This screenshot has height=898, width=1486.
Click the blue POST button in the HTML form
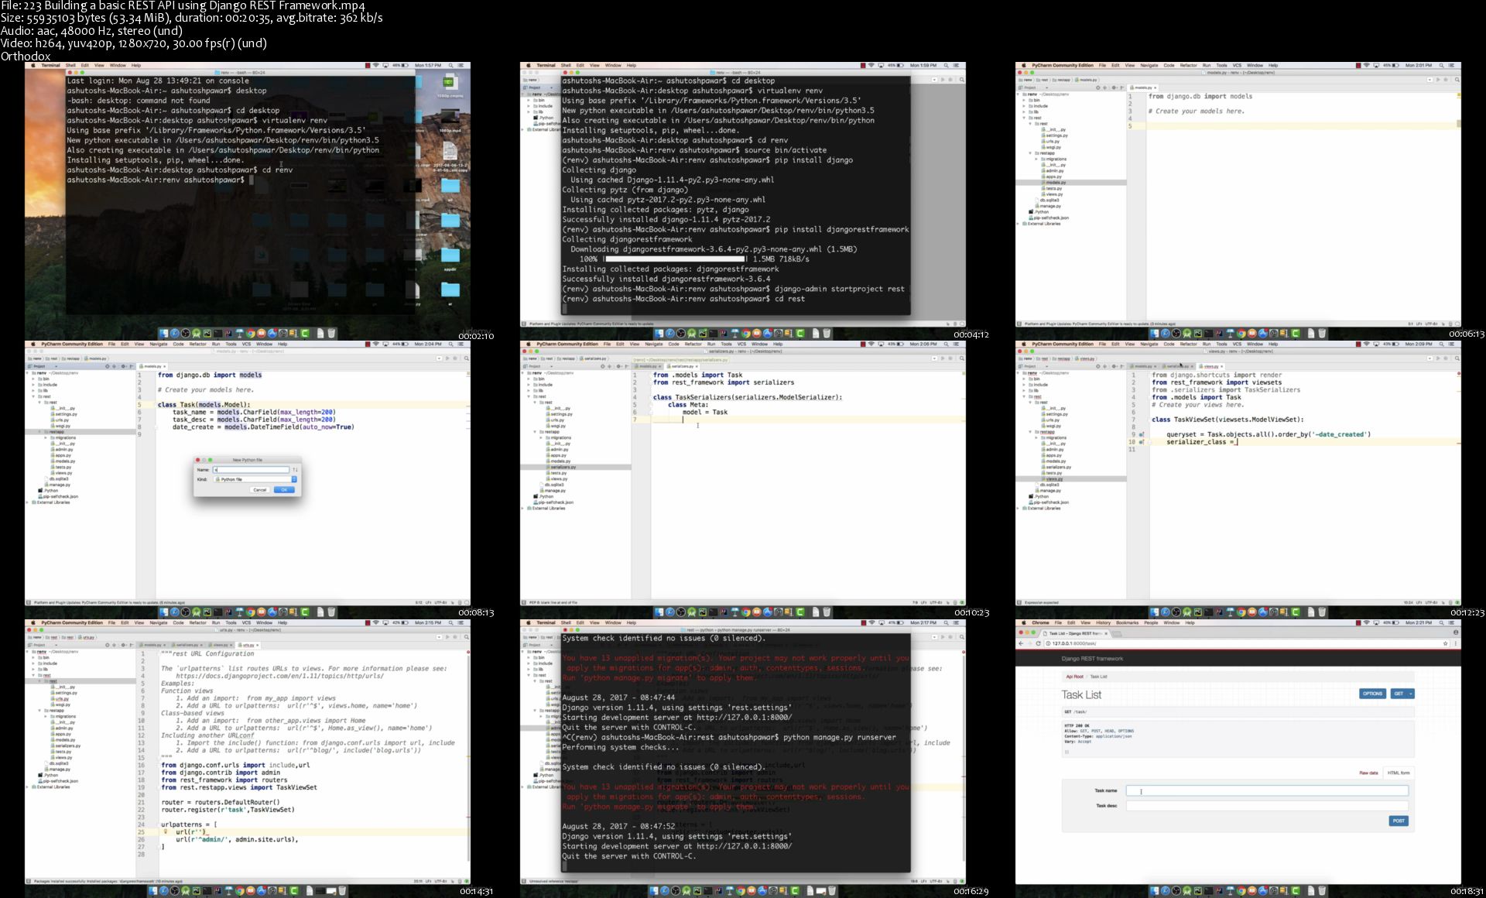pyautogui.click(x=1399, y=821)
